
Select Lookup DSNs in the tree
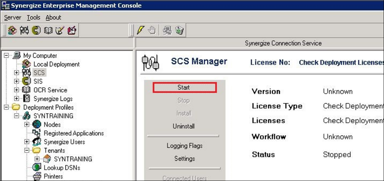click(62, 168)
